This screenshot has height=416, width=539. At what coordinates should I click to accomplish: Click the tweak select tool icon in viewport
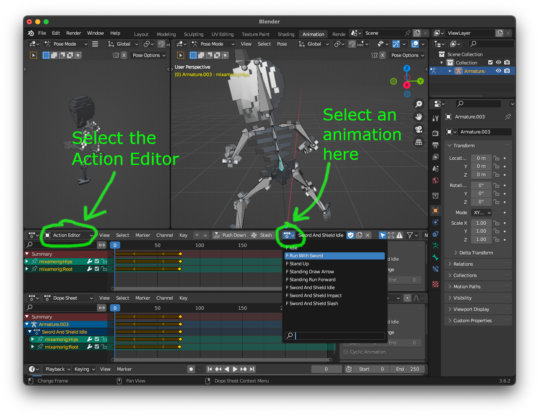coord(181,55)
